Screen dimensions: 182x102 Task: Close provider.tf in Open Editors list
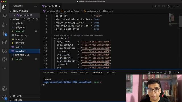pyautogui.click(x=15, y=15)
